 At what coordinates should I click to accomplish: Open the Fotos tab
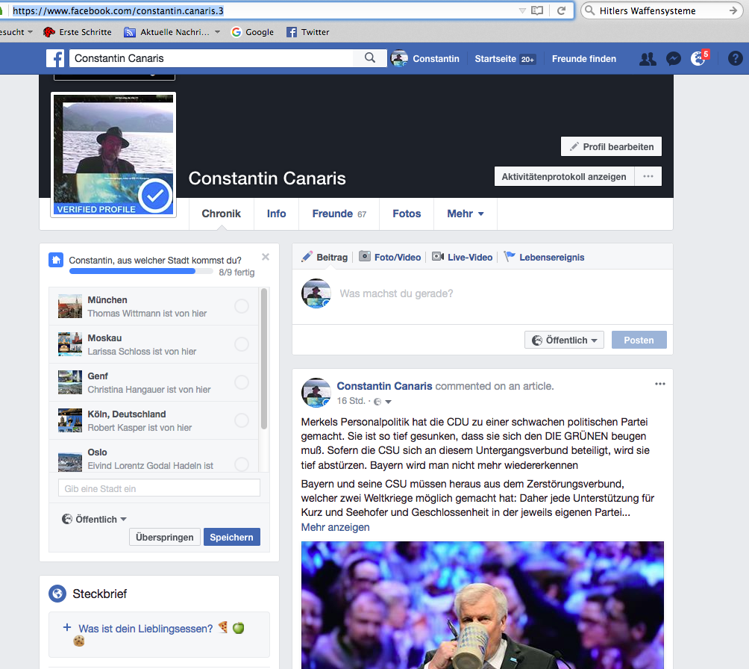(407, 214)
